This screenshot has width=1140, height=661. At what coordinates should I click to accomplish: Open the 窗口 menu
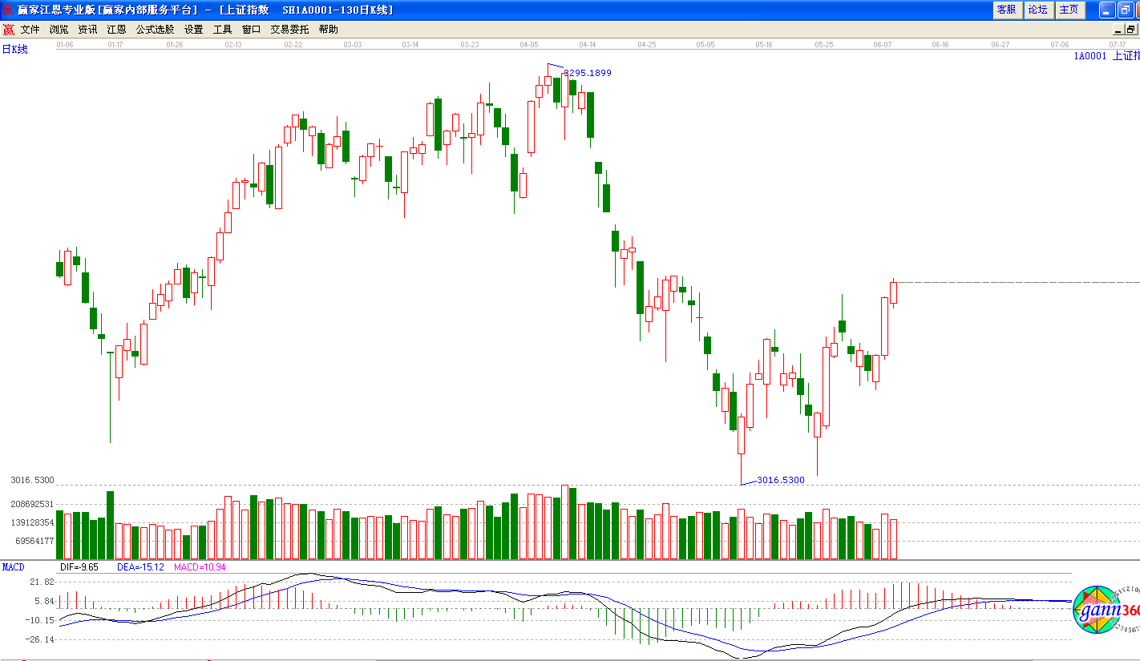(x=252, y=29)
